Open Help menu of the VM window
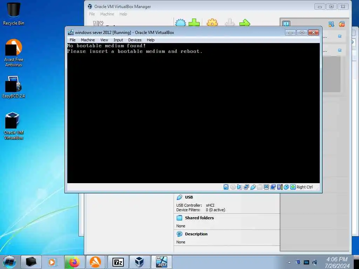Viewport: 359px width, 269px height. pyautogui.click(x=151, y=40)
